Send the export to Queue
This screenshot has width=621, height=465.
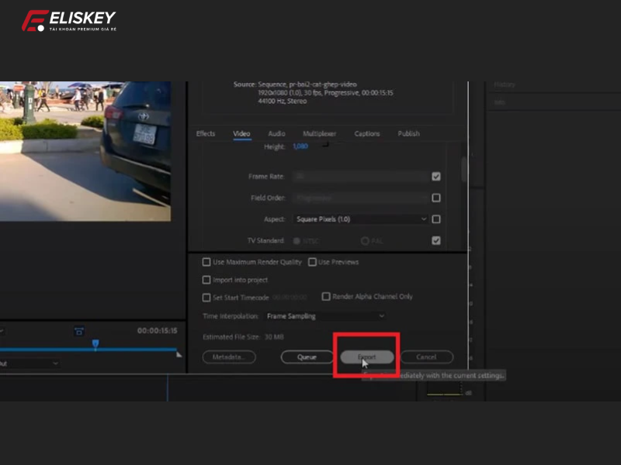[x=307, y=357]
